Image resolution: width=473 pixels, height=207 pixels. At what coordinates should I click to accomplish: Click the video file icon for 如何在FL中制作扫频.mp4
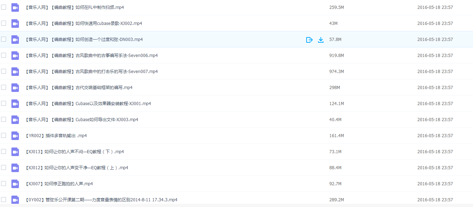click(x=15, y=7)
